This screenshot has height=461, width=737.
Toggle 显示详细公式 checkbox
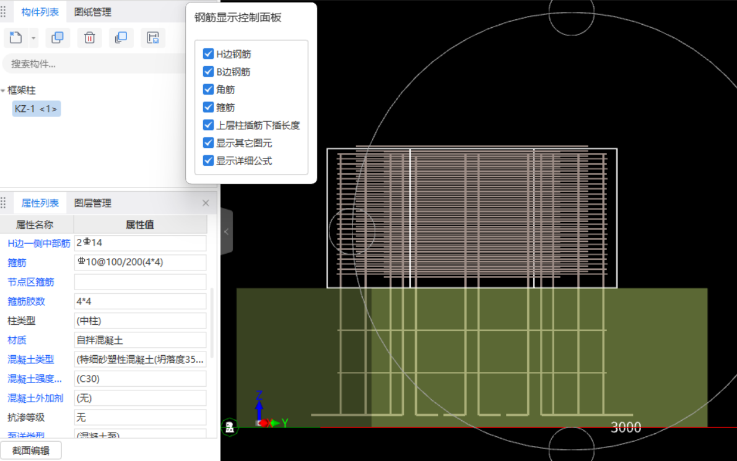point(208,160)
